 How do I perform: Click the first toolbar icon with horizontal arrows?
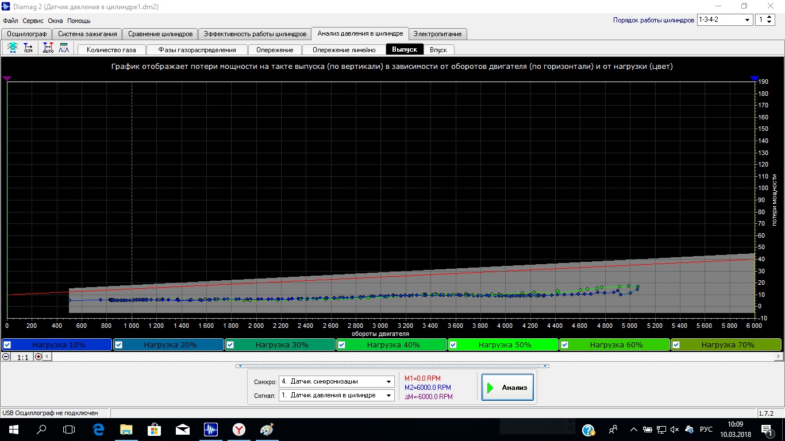(x=12, y=49)
